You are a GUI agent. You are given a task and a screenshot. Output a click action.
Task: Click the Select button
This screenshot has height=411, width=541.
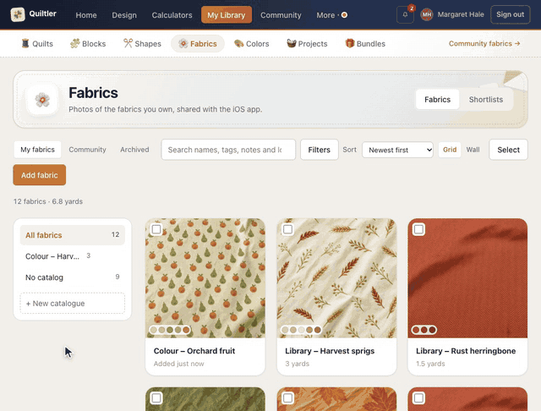pyautogui.click(x=508, y=150)
